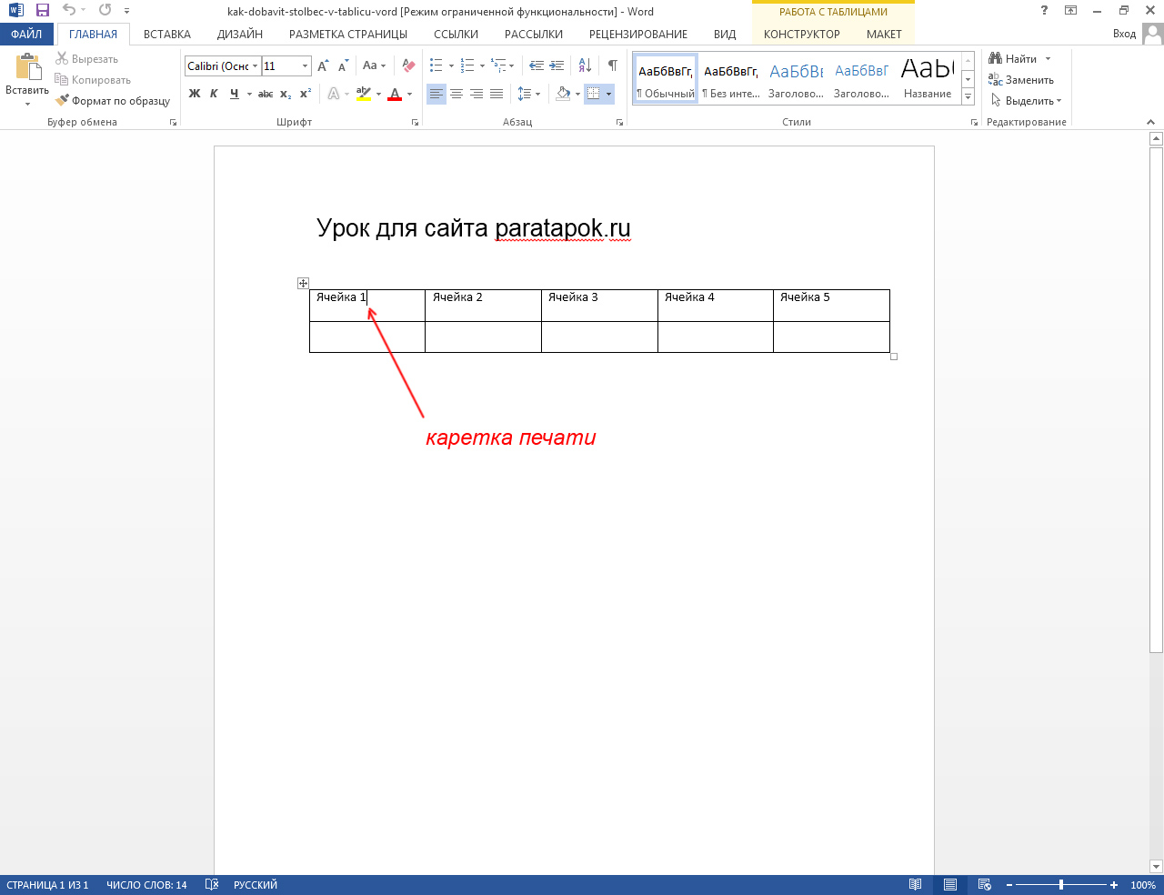Switch to Print layout view icon
This screenshot has width=1164, height=895.
click(x=950, y=885)
